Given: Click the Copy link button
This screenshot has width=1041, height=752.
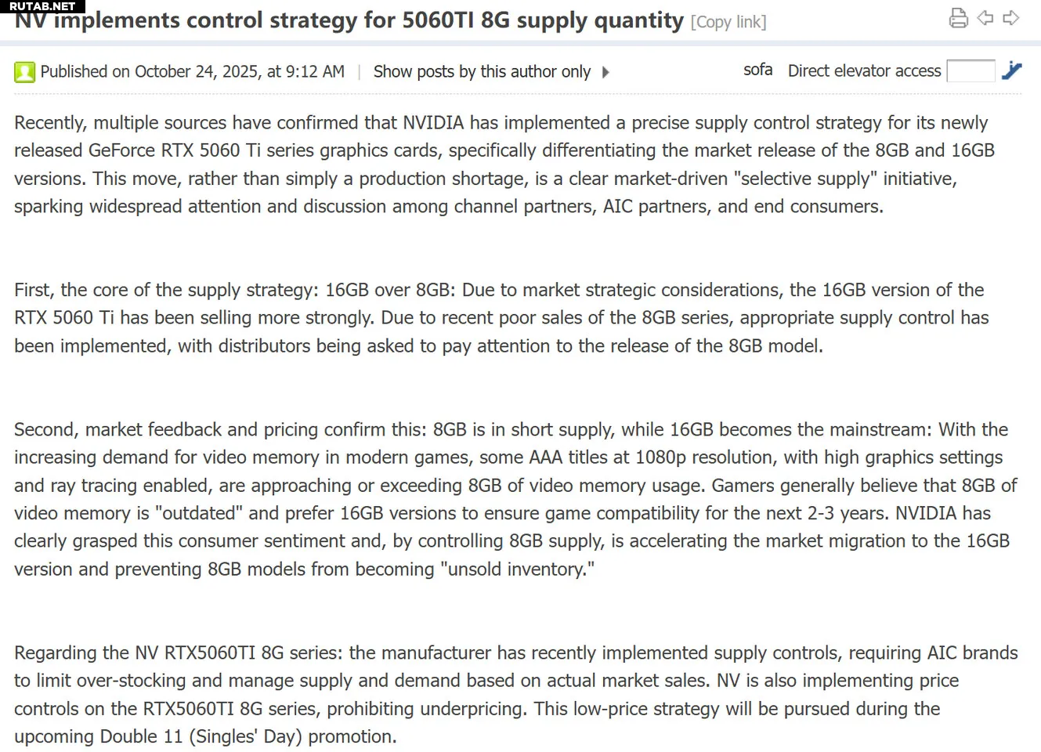Looking at the screenshot, I should (728, 22).
